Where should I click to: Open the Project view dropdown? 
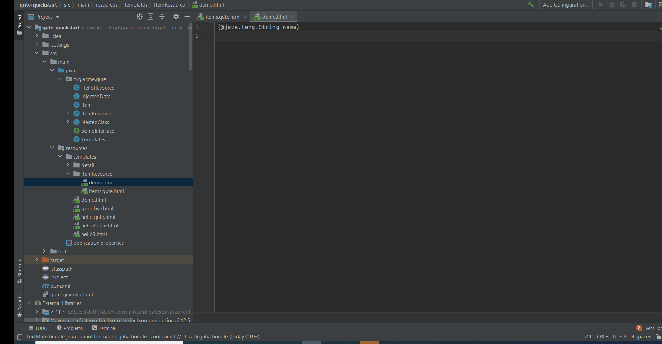(x=43, y=16)
